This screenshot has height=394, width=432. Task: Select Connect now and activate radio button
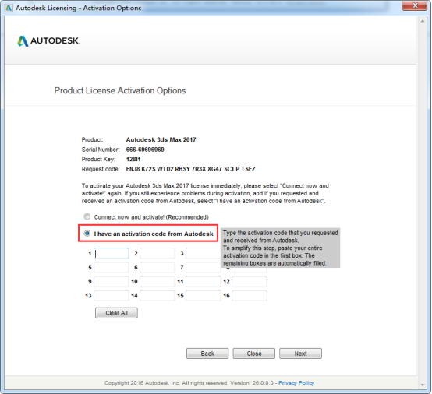click(87, 216)
